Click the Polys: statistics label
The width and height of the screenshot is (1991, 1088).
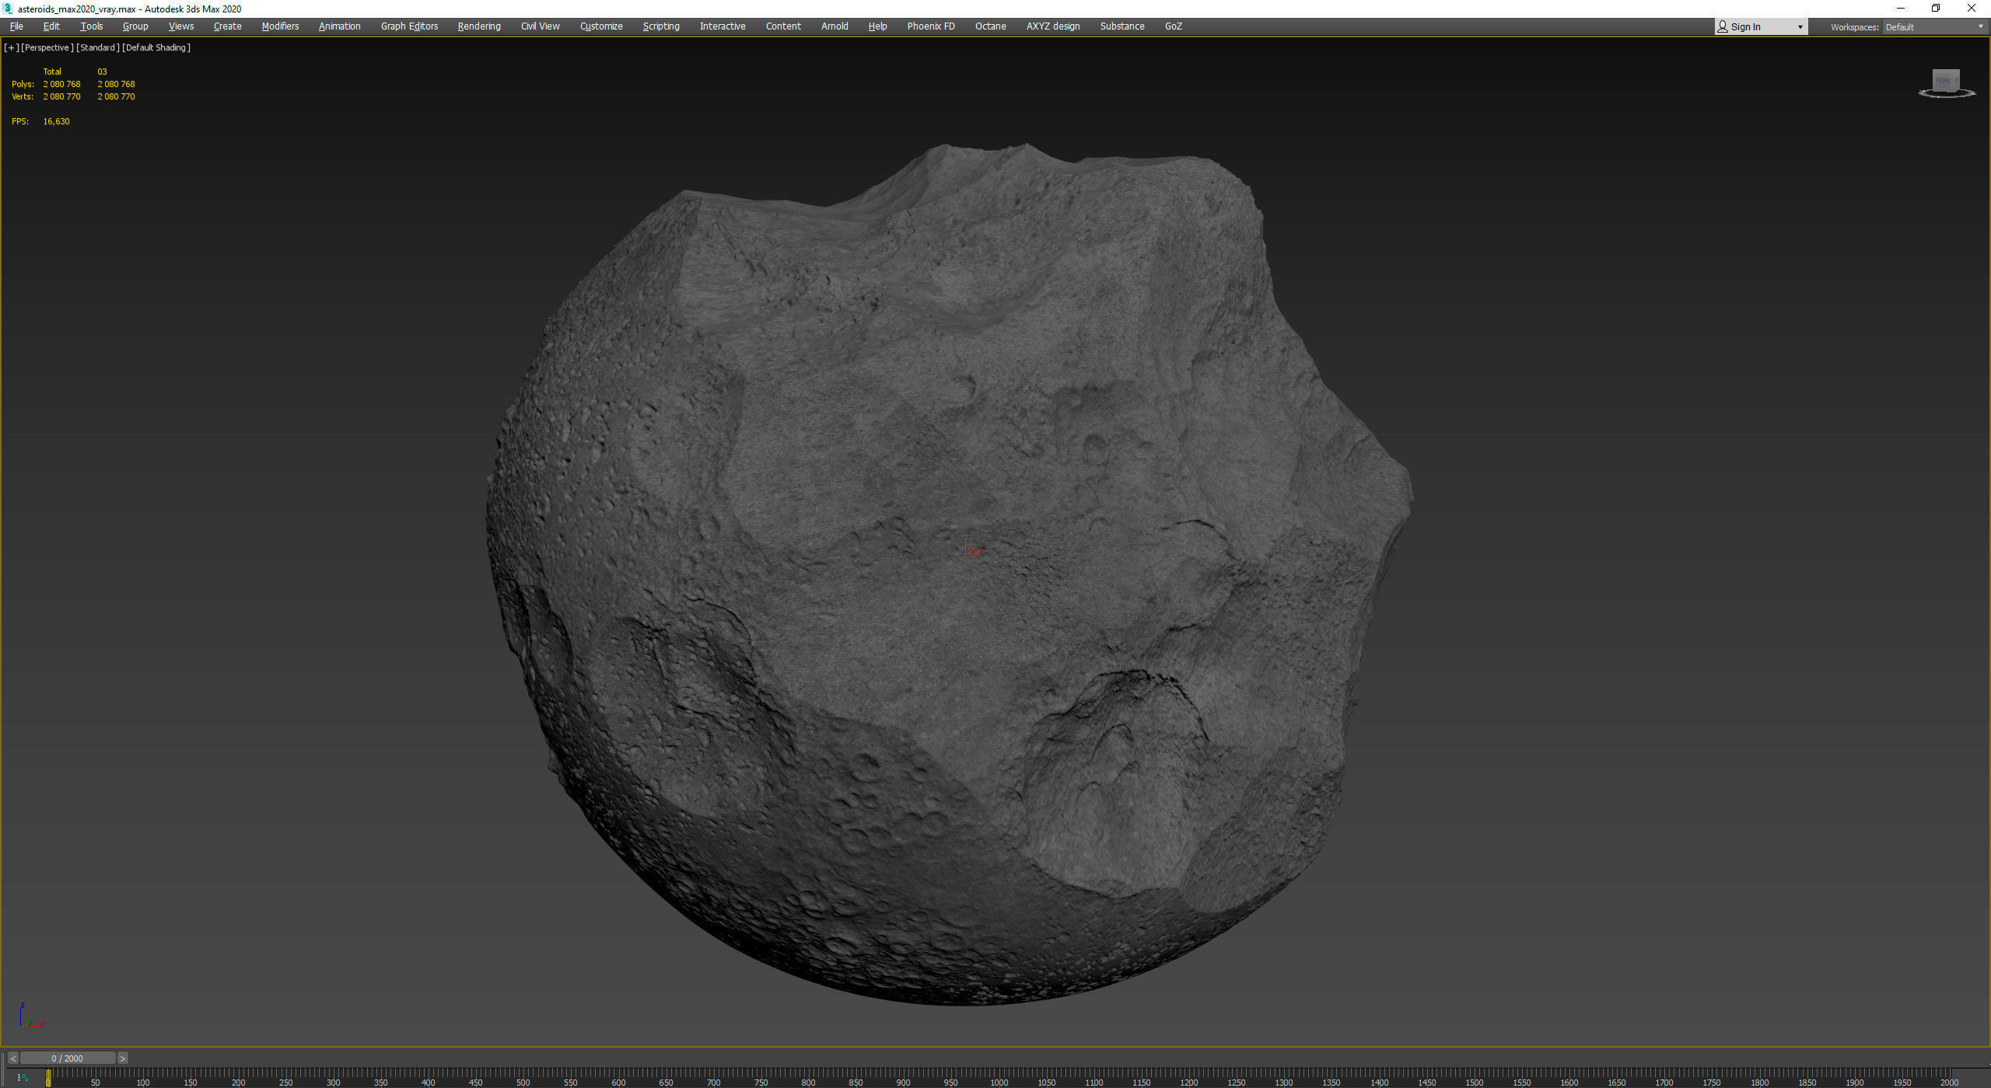[x=23, y=84]
